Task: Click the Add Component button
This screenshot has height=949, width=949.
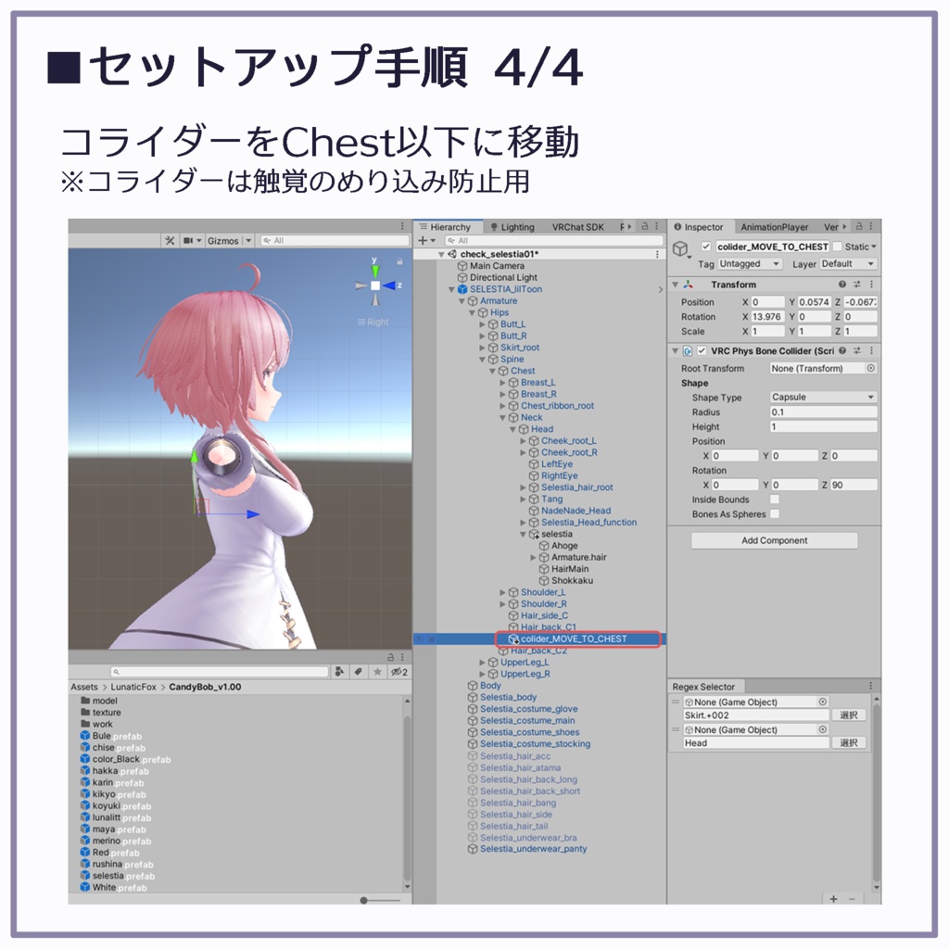Action: tap(777, 540)
